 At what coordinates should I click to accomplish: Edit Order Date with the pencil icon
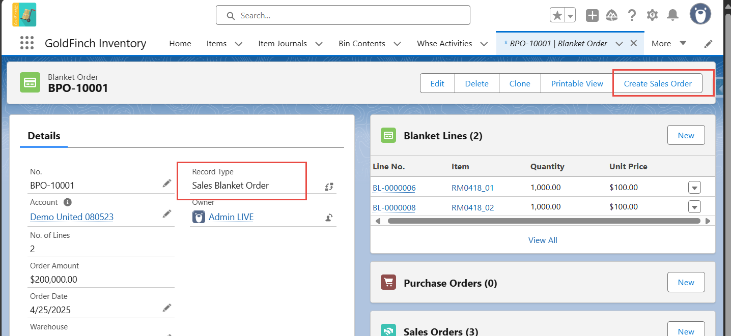pyautogui.click(x=167, y=308)
